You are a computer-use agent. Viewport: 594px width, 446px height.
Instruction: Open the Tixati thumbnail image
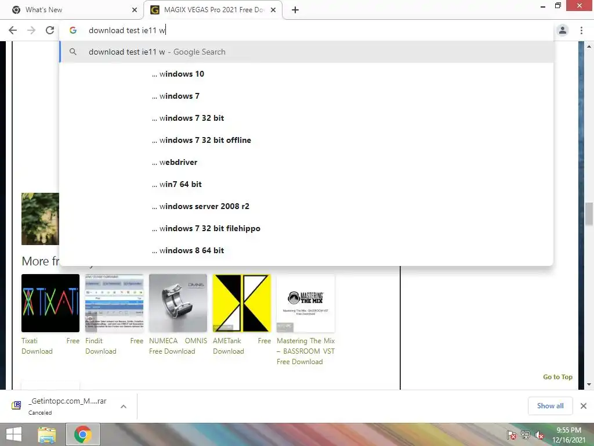click(x=50, y=303)
